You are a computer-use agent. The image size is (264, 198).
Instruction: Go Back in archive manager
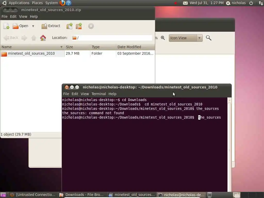(11, 38)
